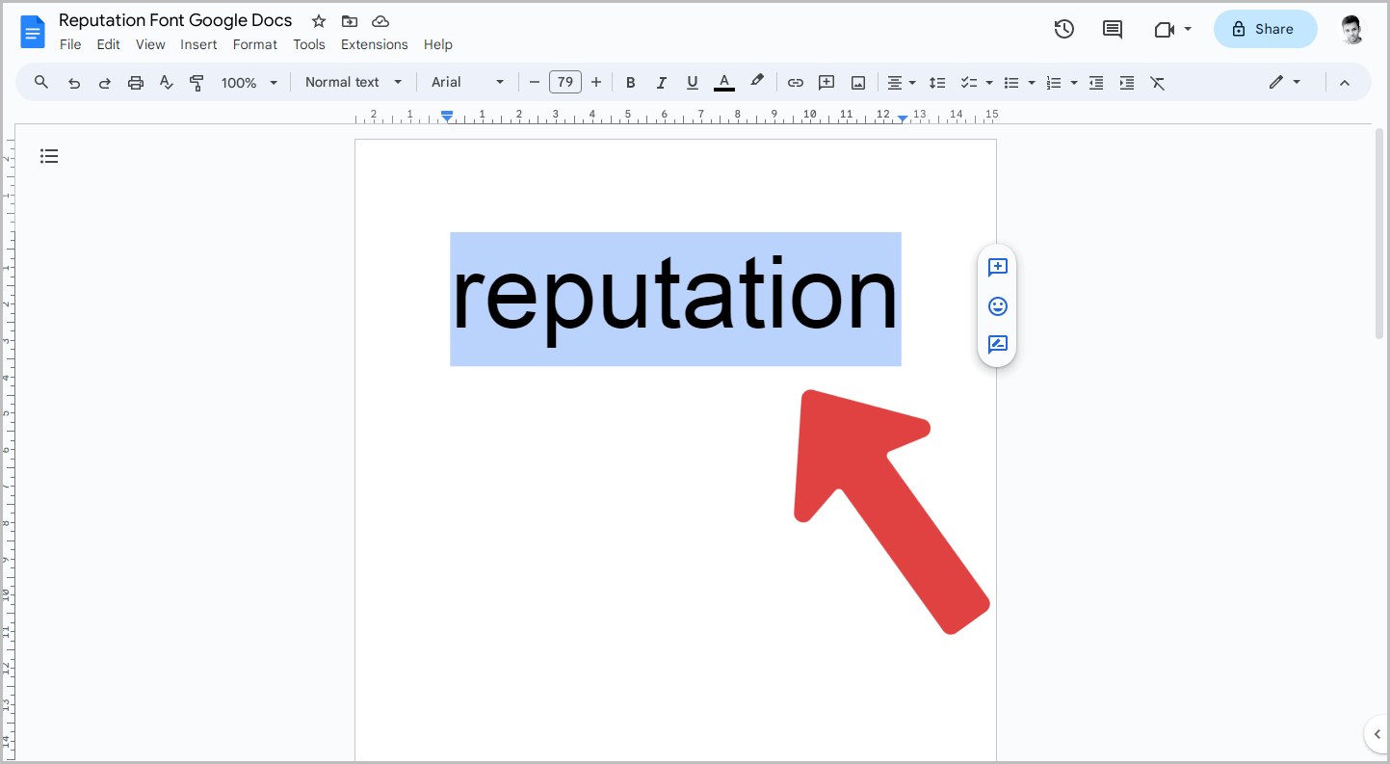
Task: Open the search document tool
Action: pyautogui.click(x=40, y=82)
